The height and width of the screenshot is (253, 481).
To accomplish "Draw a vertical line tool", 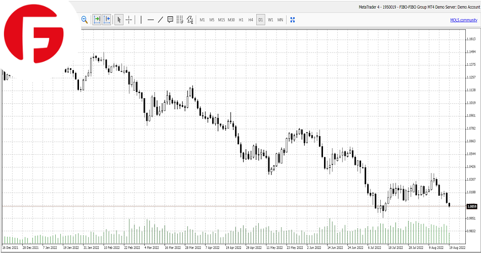I will point(141,20).
